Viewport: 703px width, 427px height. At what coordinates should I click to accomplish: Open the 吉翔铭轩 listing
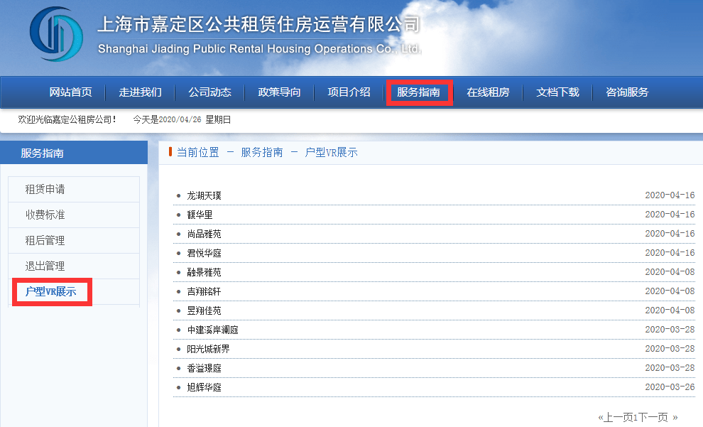(x=204, y=291)
